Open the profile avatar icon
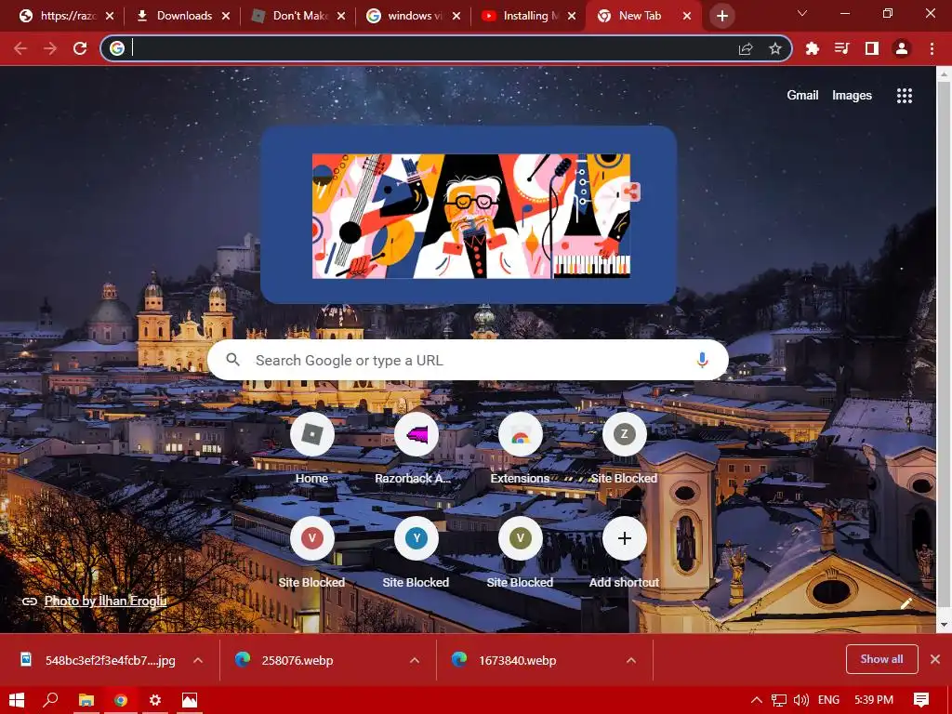 point(902,48)
